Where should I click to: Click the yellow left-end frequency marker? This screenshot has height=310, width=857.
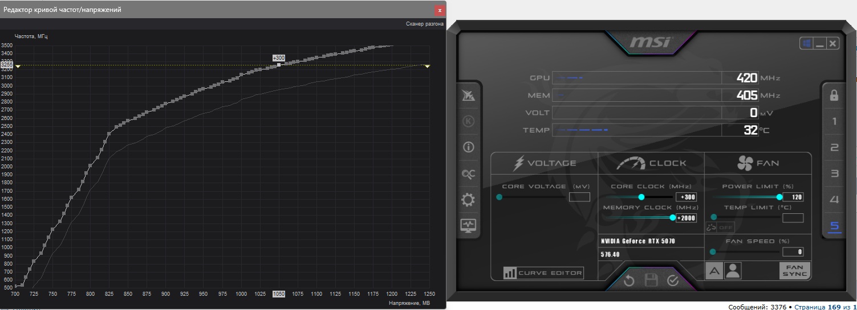[x=17, y=66]
